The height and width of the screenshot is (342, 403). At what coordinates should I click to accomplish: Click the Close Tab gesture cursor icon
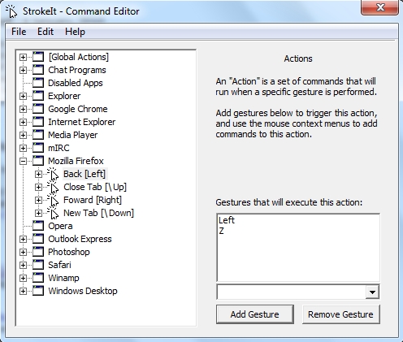click(53, 187)
